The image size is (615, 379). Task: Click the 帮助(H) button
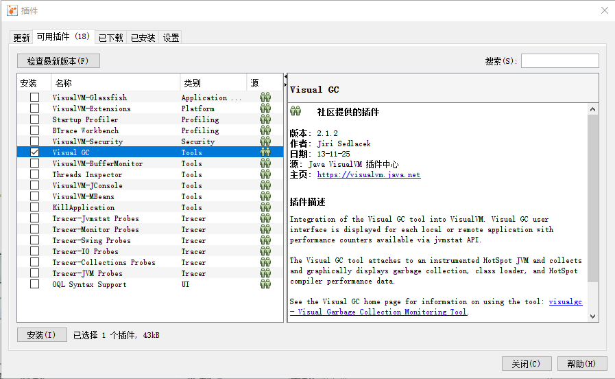click(582, 364)
